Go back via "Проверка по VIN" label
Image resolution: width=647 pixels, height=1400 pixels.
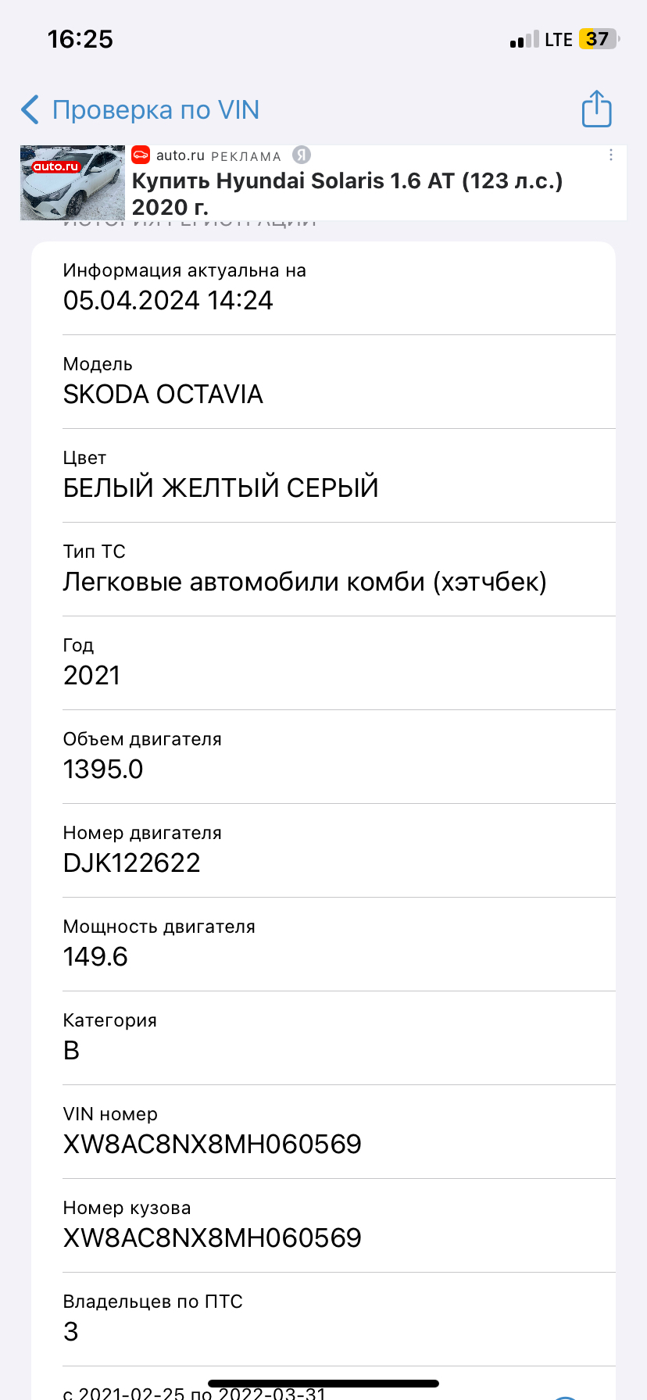[x=155, y=110]
